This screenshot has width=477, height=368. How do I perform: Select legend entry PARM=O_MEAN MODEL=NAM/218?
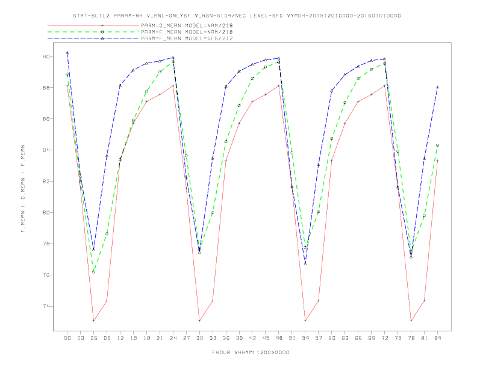click(187, 25)
